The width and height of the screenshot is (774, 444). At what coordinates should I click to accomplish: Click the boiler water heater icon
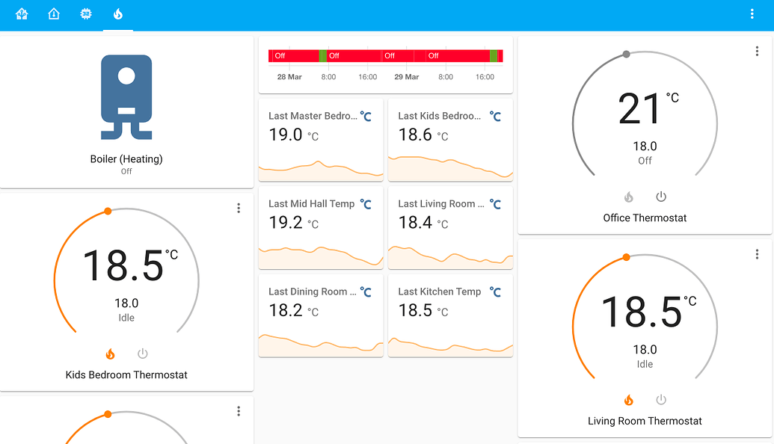point(126,96)
